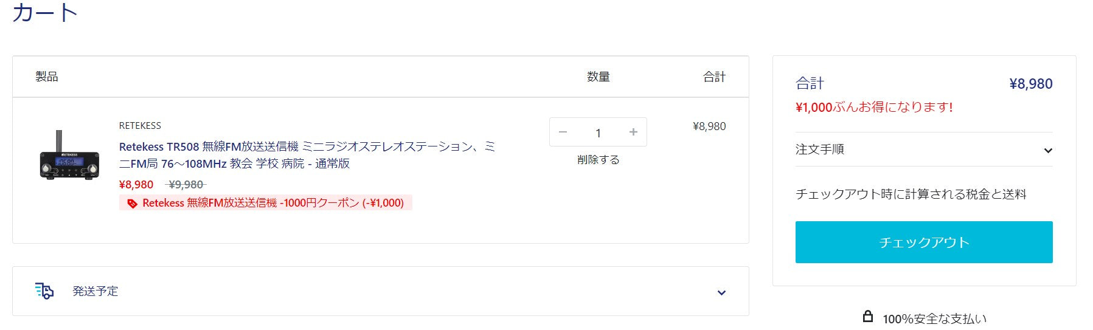Click the ¥1,000ぶんお得になります savings message
1093x330 pixels.
pyautogui.click(x=873, y=108)
